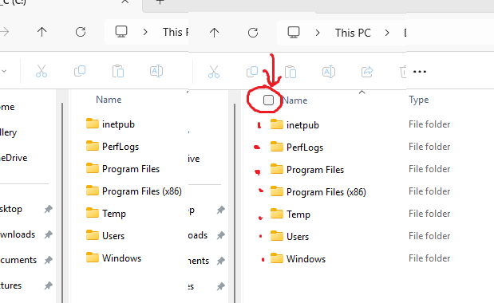
Task: Click the Users folder icon in left window
Action: 93,235
